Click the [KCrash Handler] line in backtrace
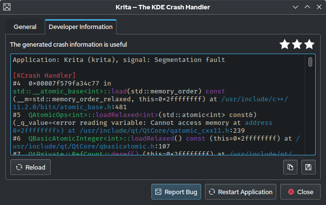 [x=44, y=76]
